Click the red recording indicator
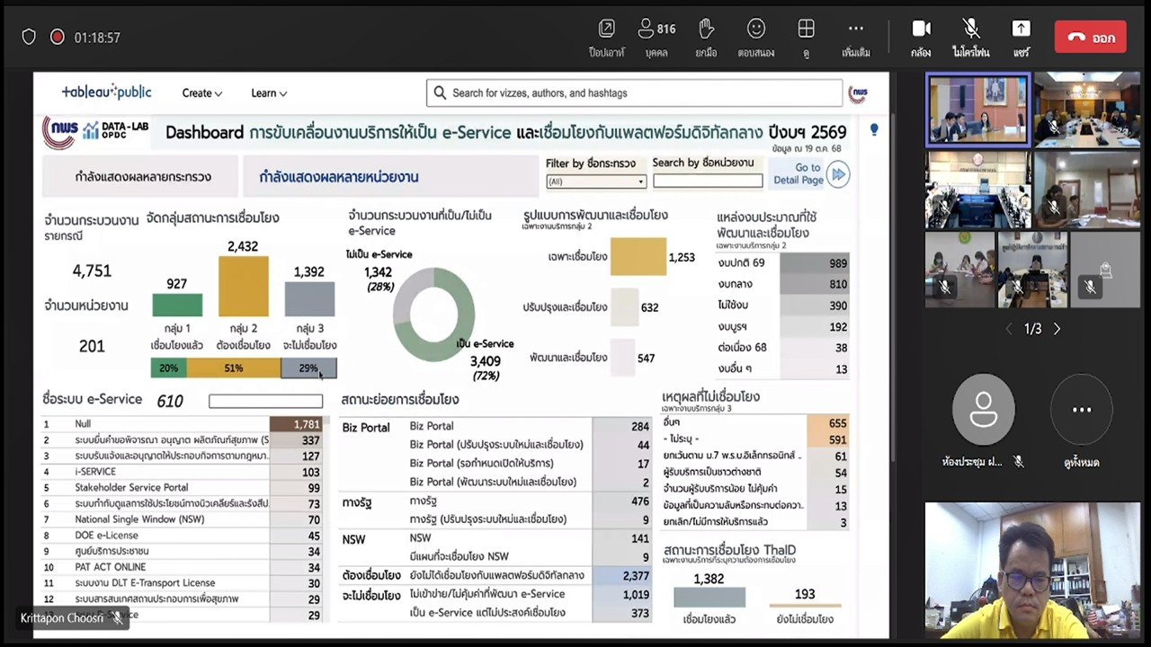The image size is (1151, 647). coord(58,37)
